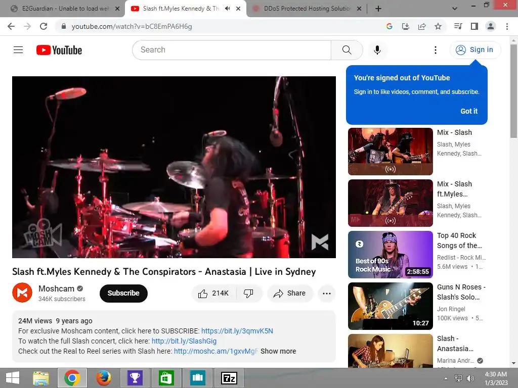This screenshot has width=518, height=388.
Task: Open Firefox from taskbar
Action: 103,378
